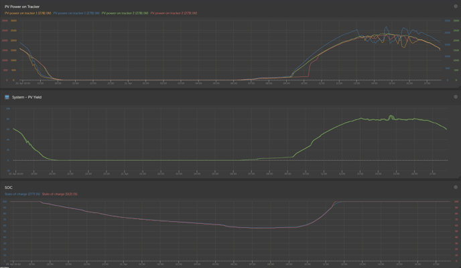Viewport: 461px width, 268px height.
Task: Open settings gear of SOC panel
Action: pos(456,187)
